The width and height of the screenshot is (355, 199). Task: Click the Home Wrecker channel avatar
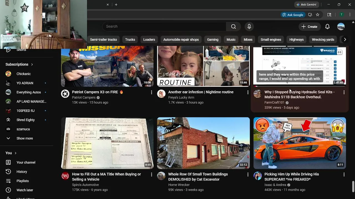(161, 176)
